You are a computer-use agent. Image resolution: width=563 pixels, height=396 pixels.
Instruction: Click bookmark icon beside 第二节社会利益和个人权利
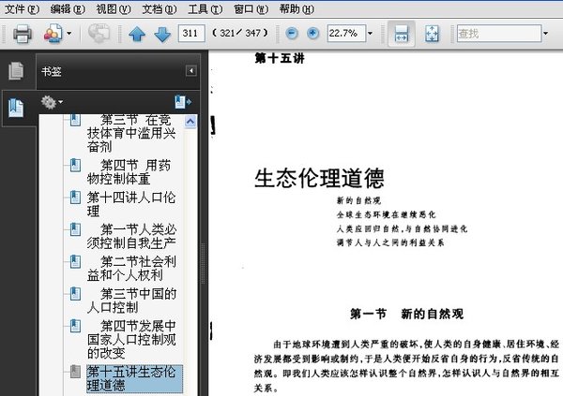(75, 261)
